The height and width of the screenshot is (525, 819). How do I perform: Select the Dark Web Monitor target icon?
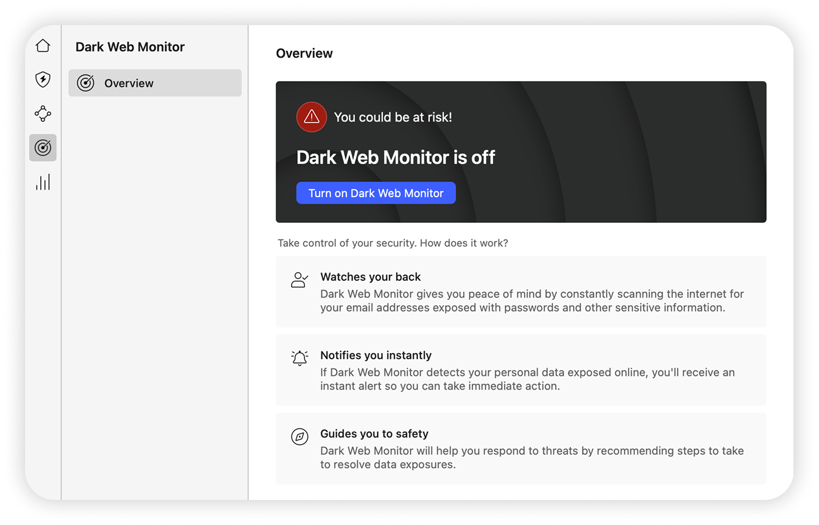coord(43,147)
